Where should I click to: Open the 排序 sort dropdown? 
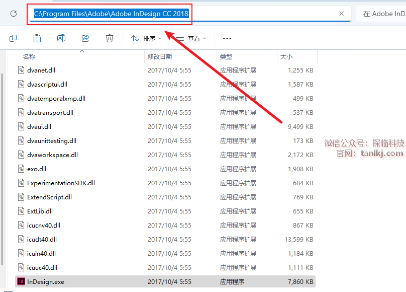(146, 38)
